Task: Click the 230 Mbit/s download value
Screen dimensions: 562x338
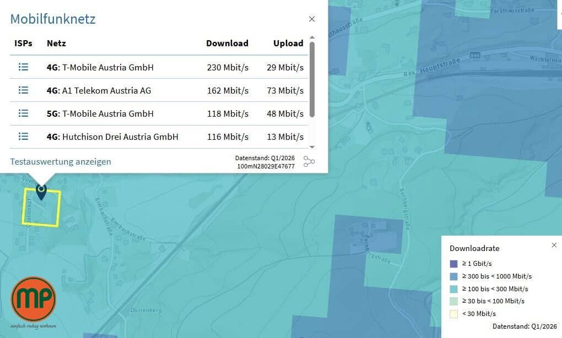Action: [228, 67]
